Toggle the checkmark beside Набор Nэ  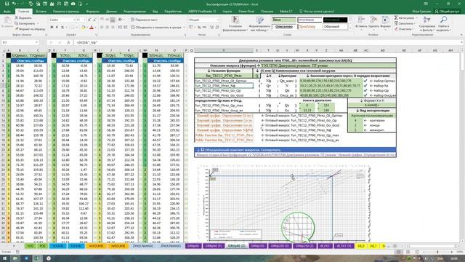[x=365, y=86]
